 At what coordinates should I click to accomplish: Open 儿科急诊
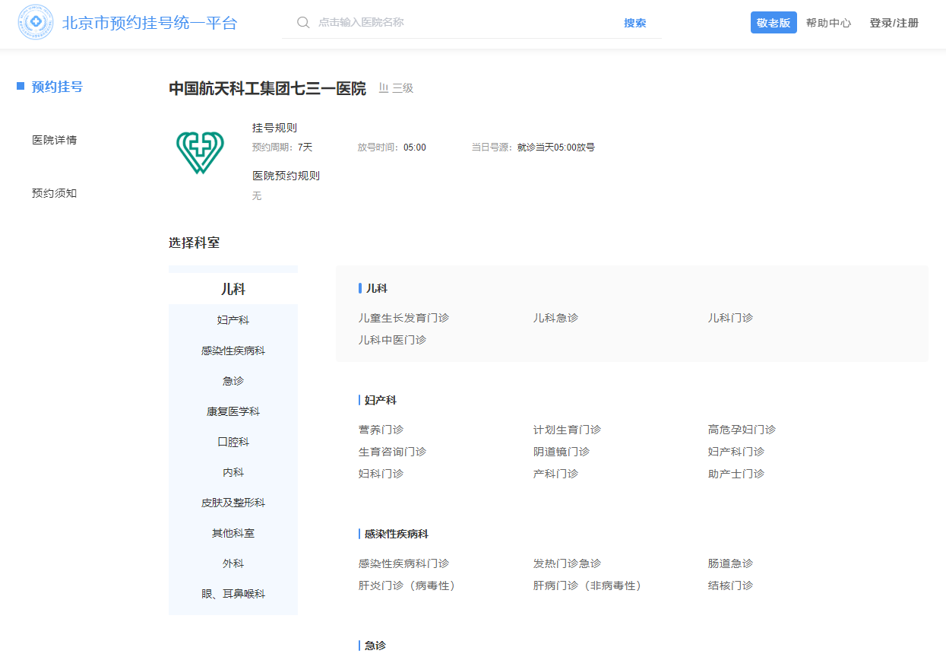555,318
